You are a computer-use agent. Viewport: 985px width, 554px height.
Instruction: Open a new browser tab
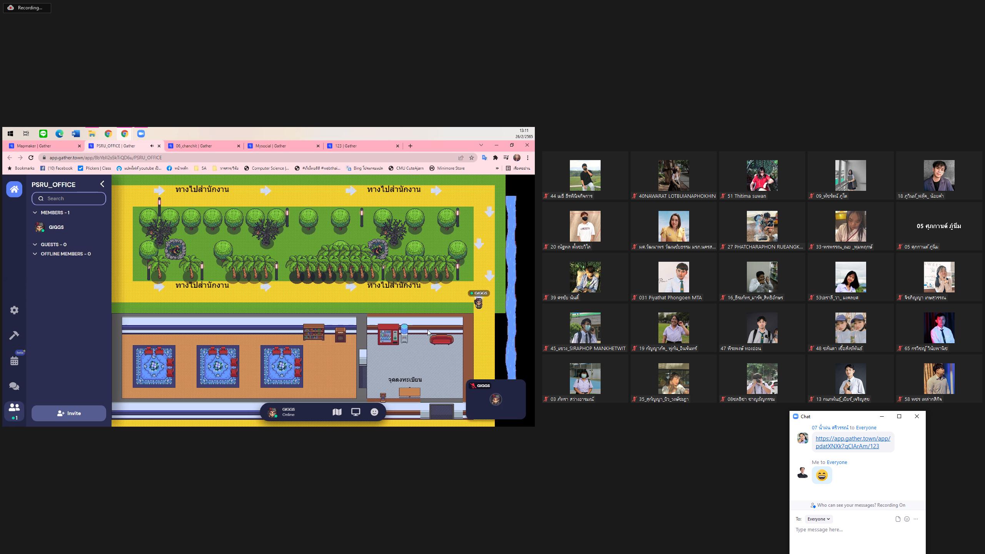coord(410,146)
